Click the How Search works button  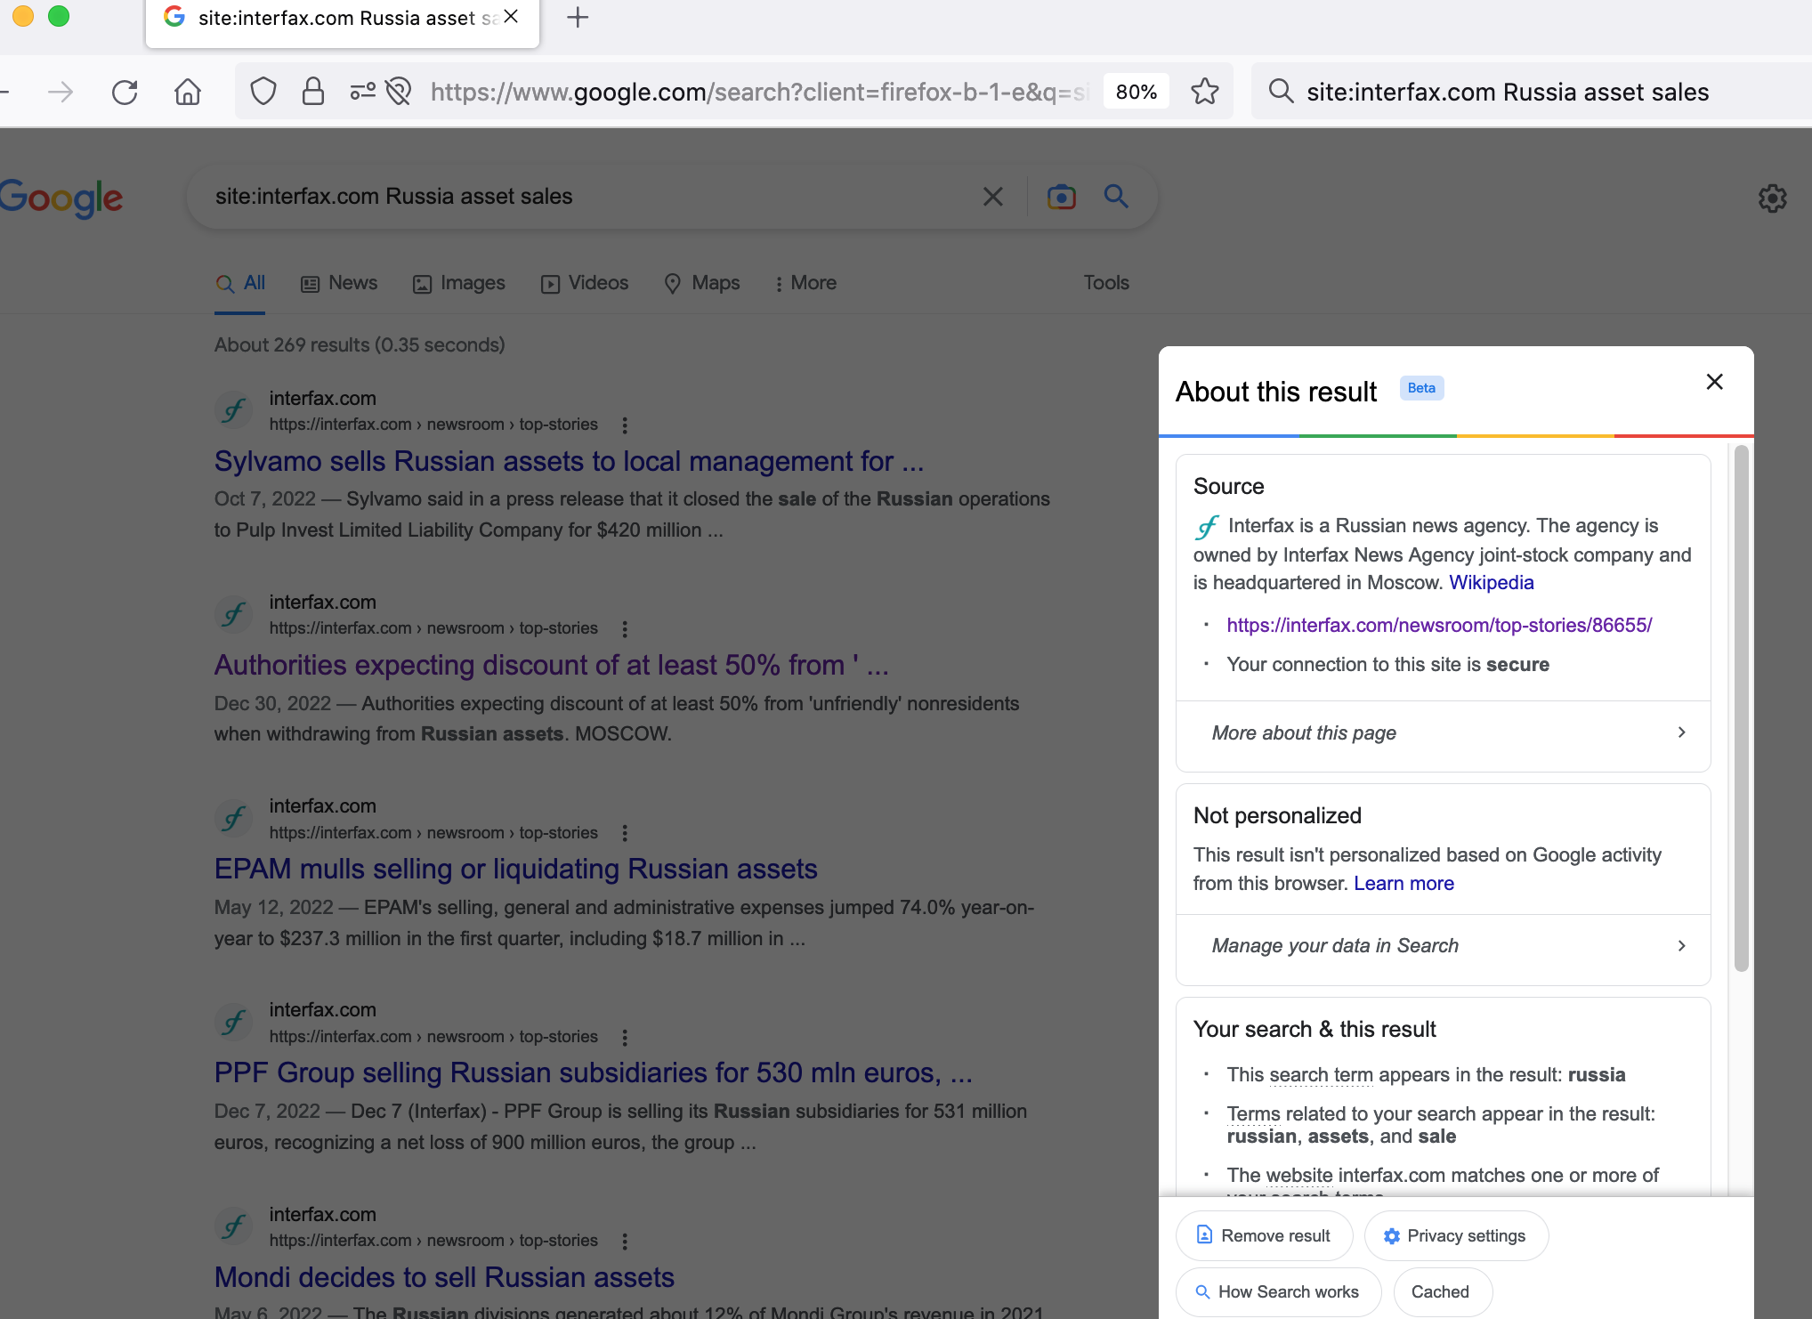1278,1291
